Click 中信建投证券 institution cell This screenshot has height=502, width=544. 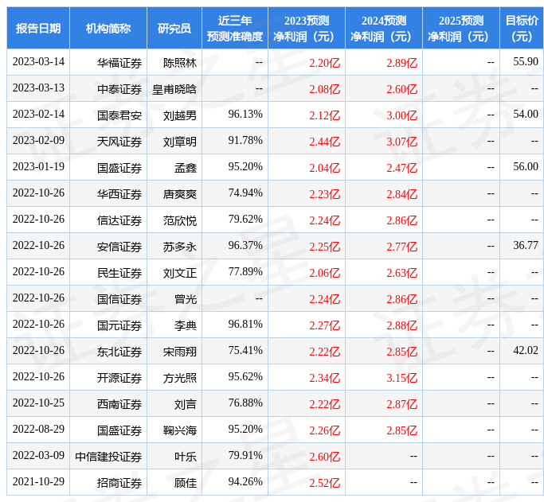108,457
